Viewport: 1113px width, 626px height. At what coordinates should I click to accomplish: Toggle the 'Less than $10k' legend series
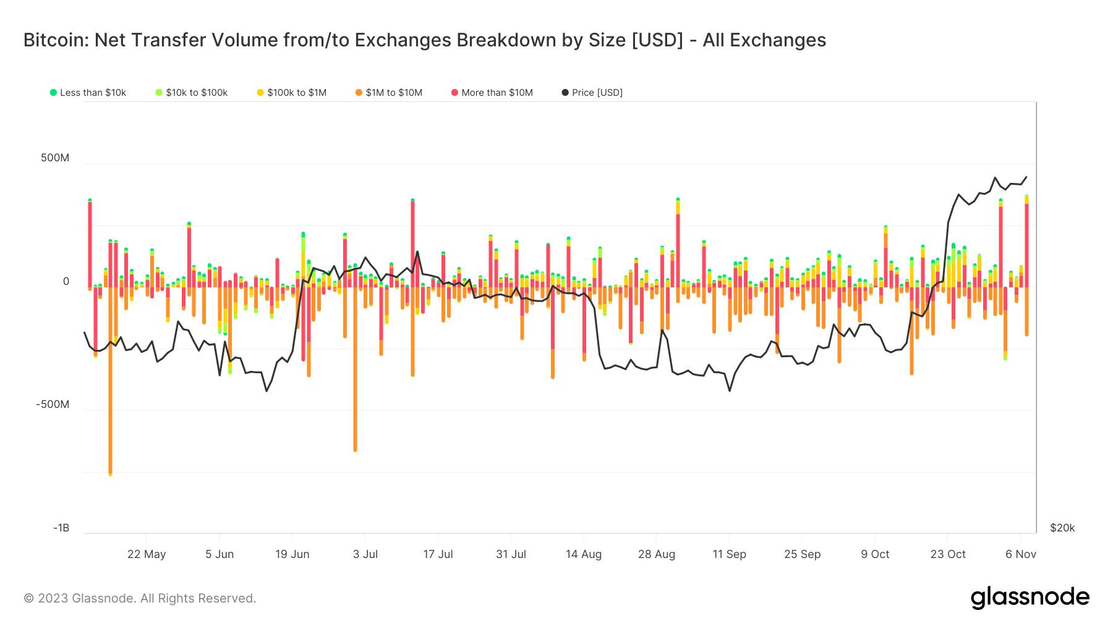[93, 93]
